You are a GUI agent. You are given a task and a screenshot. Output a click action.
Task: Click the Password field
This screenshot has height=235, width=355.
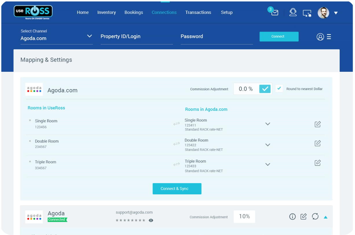pos(217,37)
